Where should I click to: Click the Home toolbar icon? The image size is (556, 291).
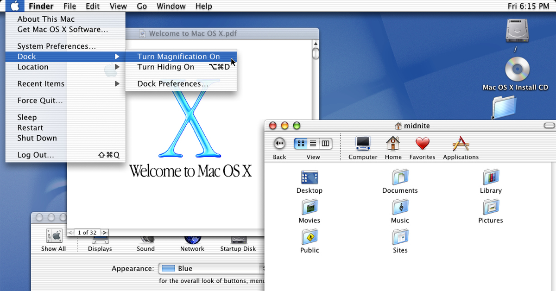393,144
